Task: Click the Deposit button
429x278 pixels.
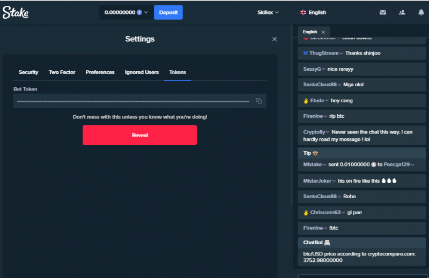Action: coord(168,12)
